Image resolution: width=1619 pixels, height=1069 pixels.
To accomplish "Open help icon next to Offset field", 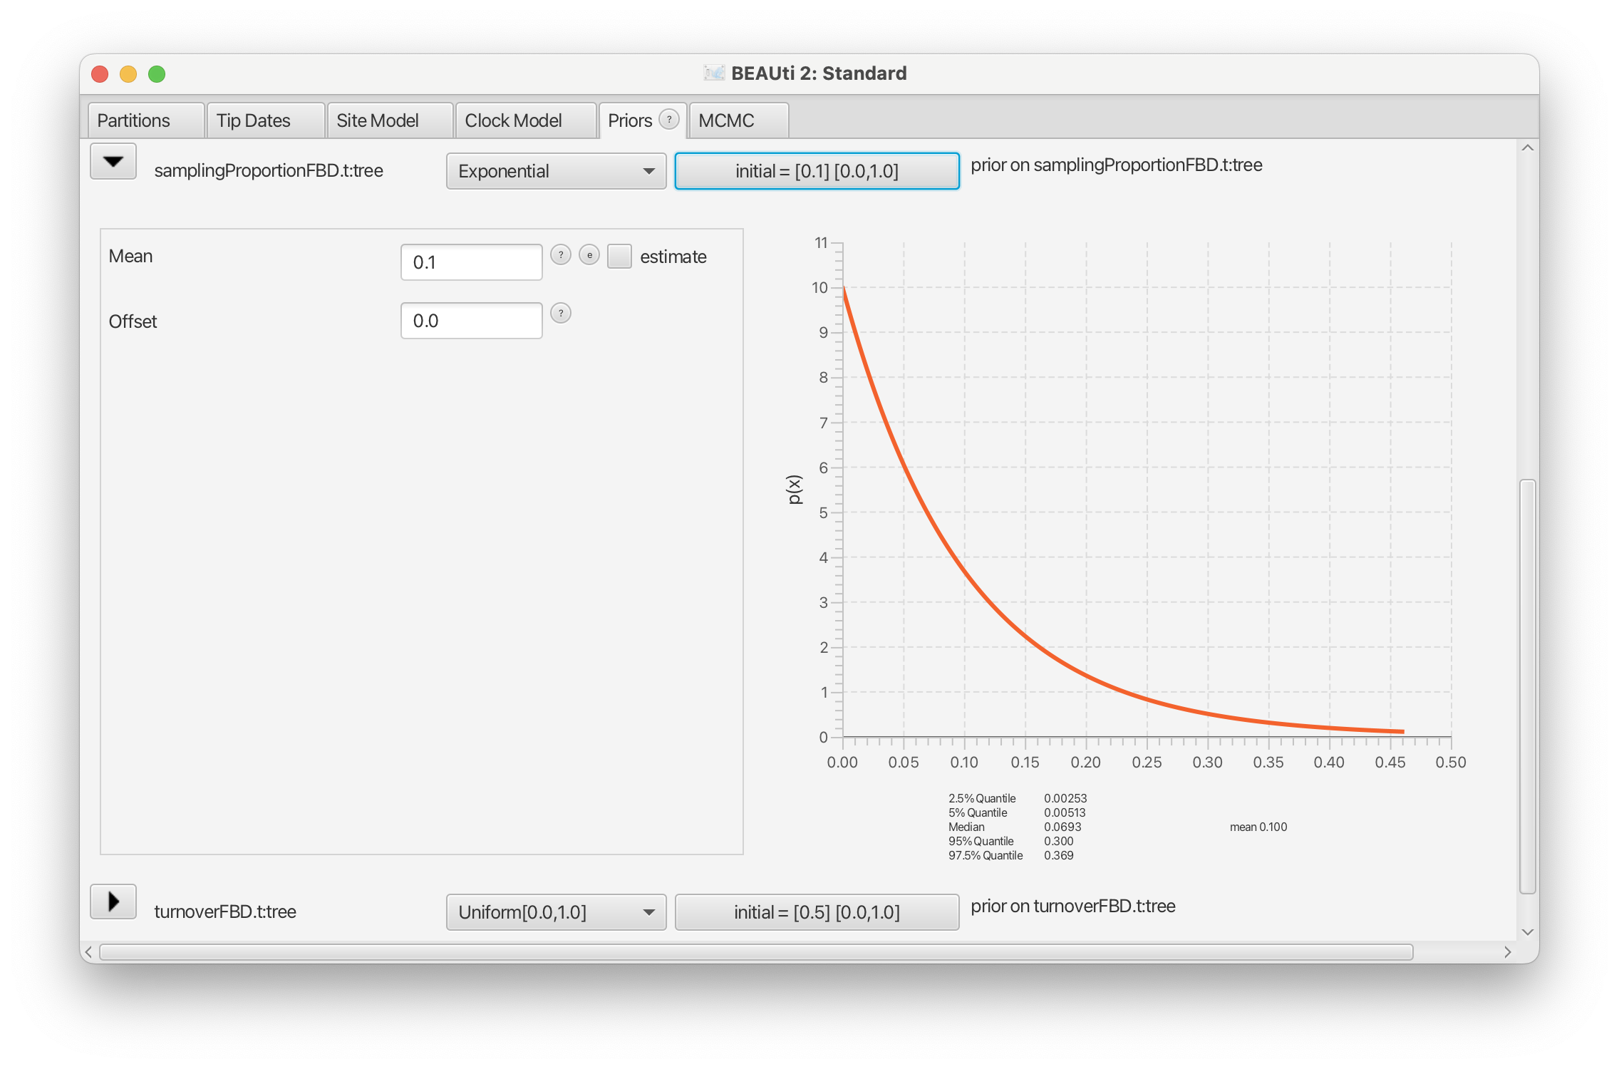I will (561, 313).
